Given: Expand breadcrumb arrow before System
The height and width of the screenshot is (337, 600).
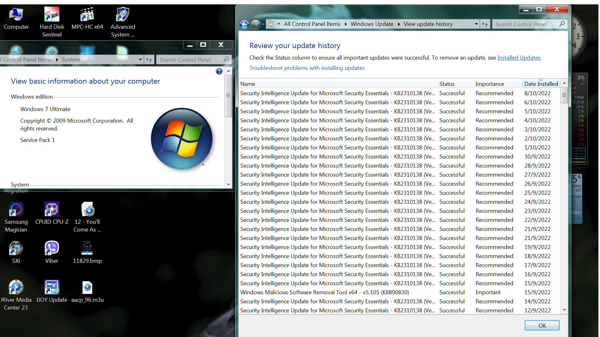Looking at the screenshot, I should click(57, 60).
